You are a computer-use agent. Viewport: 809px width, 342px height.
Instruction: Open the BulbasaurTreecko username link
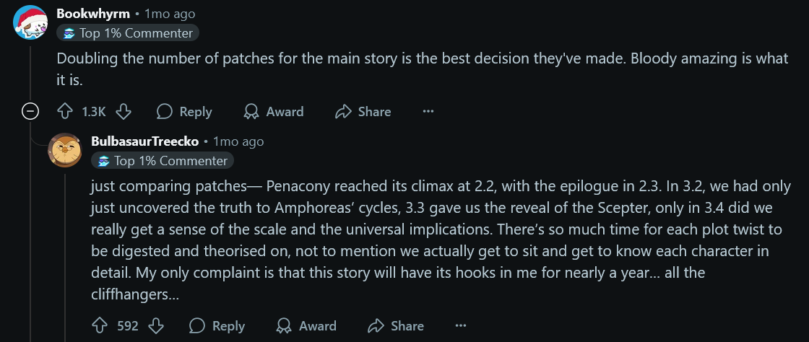tap(145, 141)
